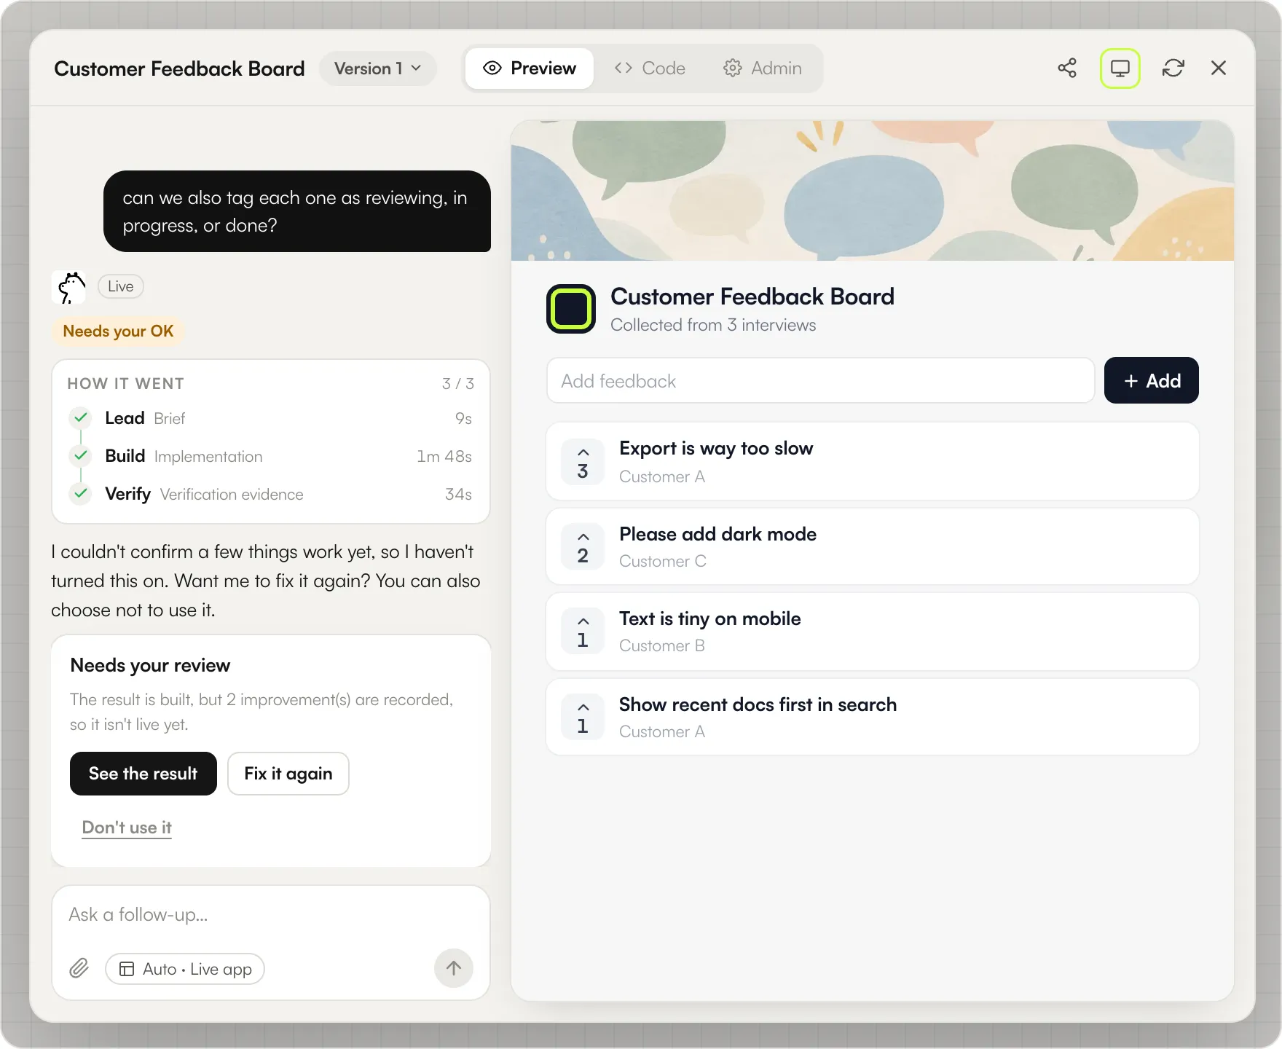Screen dimensions: 1282x1049
Task: Close the Customer Feedback Board window
Action: [1218, 68]
